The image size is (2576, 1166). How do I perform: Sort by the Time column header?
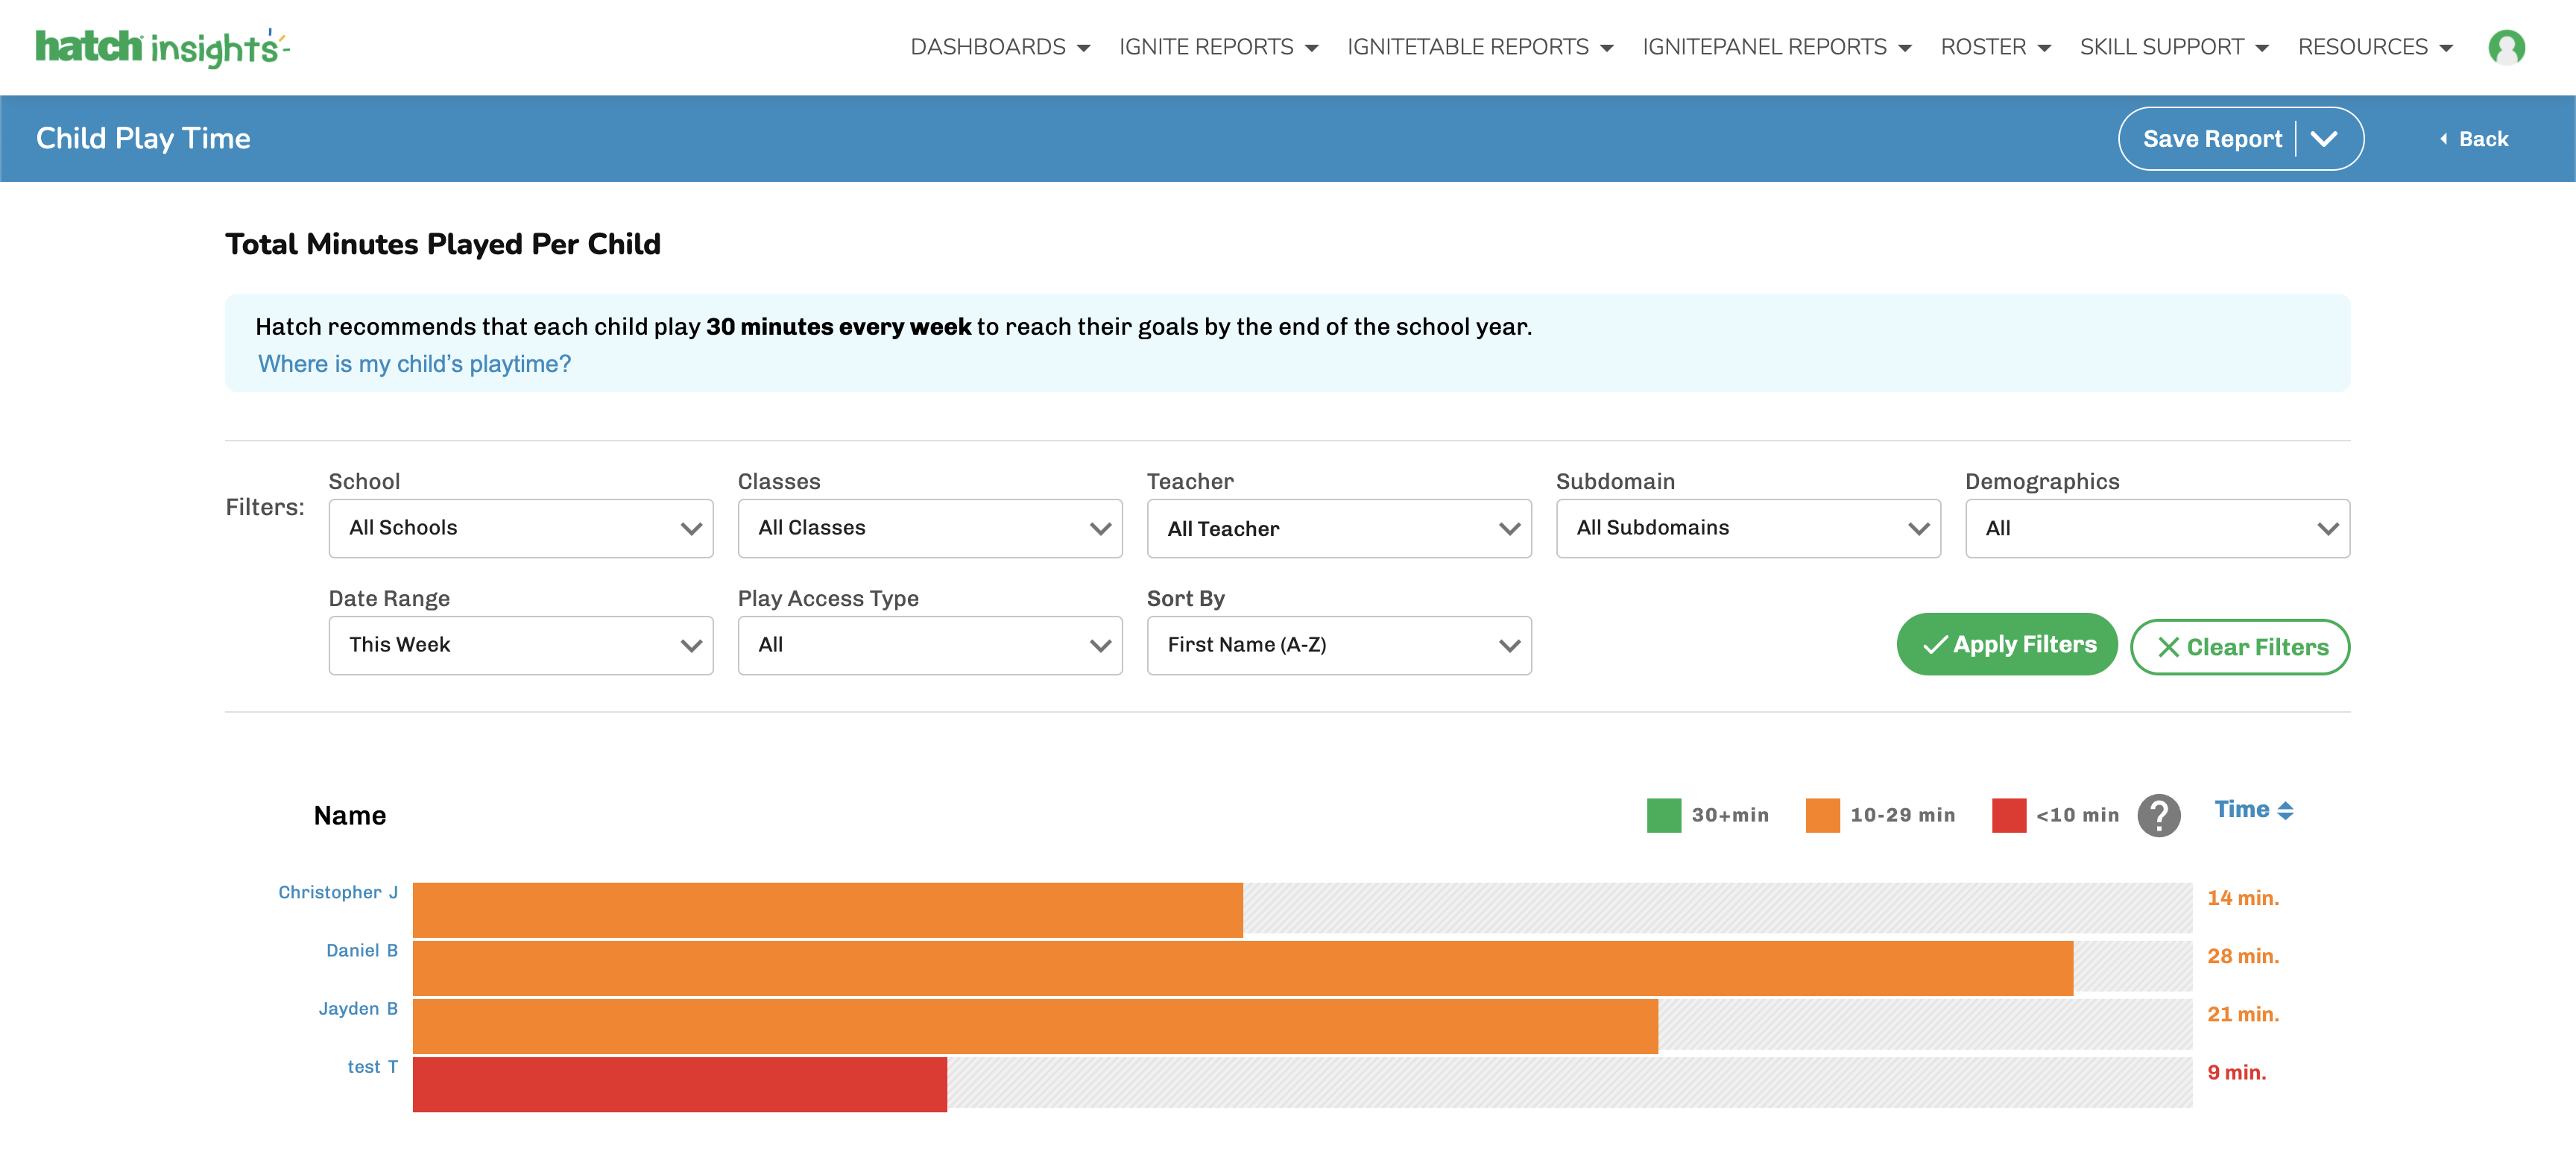2253,810
